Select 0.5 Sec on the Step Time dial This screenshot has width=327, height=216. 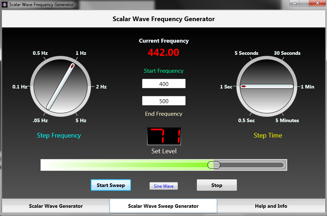point(246,120)
